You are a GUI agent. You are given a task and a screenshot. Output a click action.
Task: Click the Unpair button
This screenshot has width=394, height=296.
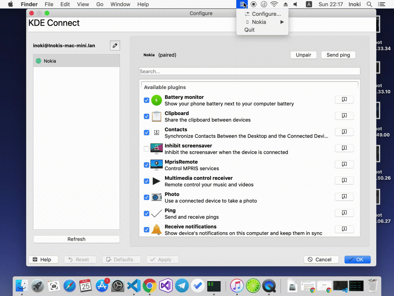[x=303, y=55]
